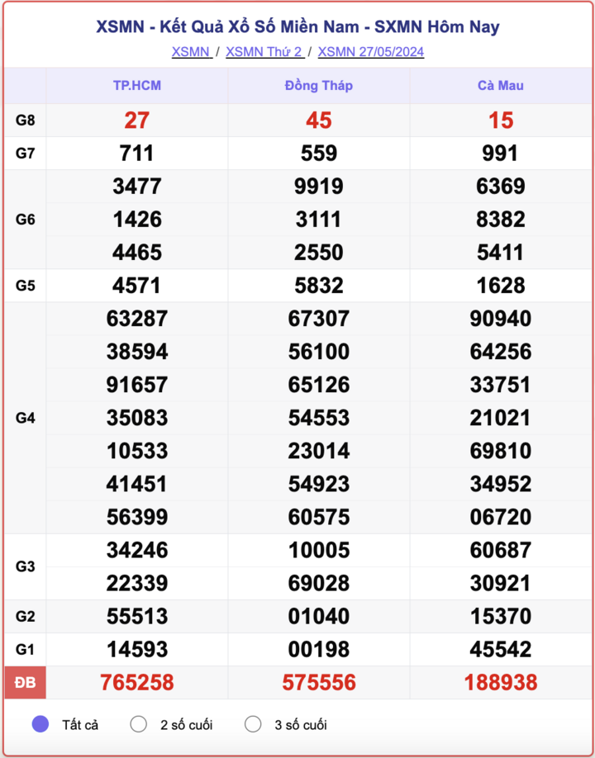The width and height of the screenshot is (595, 758).
Task: Open the 'XSMN Thứ 2' link
Action: (x=264, y=51)
